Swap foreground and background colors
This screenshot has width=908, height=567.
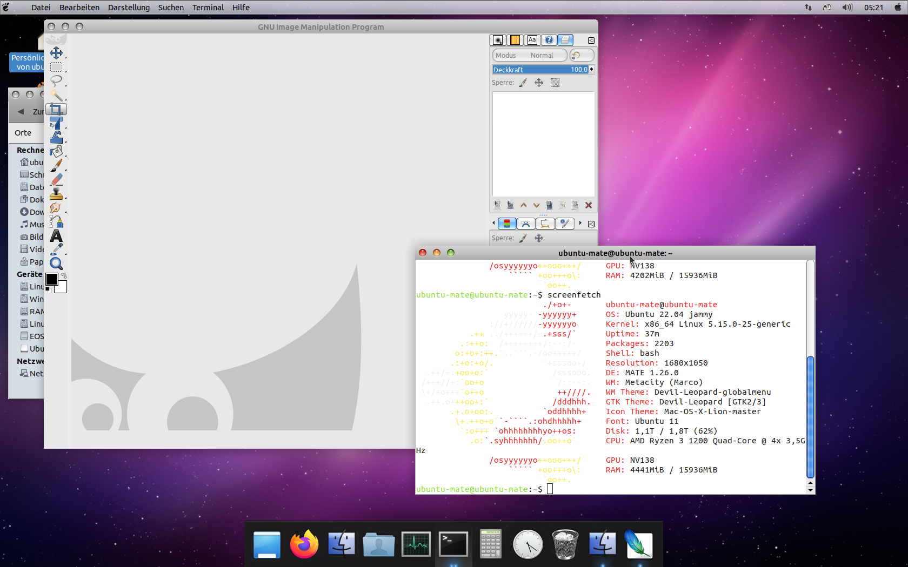pos(64,276)
